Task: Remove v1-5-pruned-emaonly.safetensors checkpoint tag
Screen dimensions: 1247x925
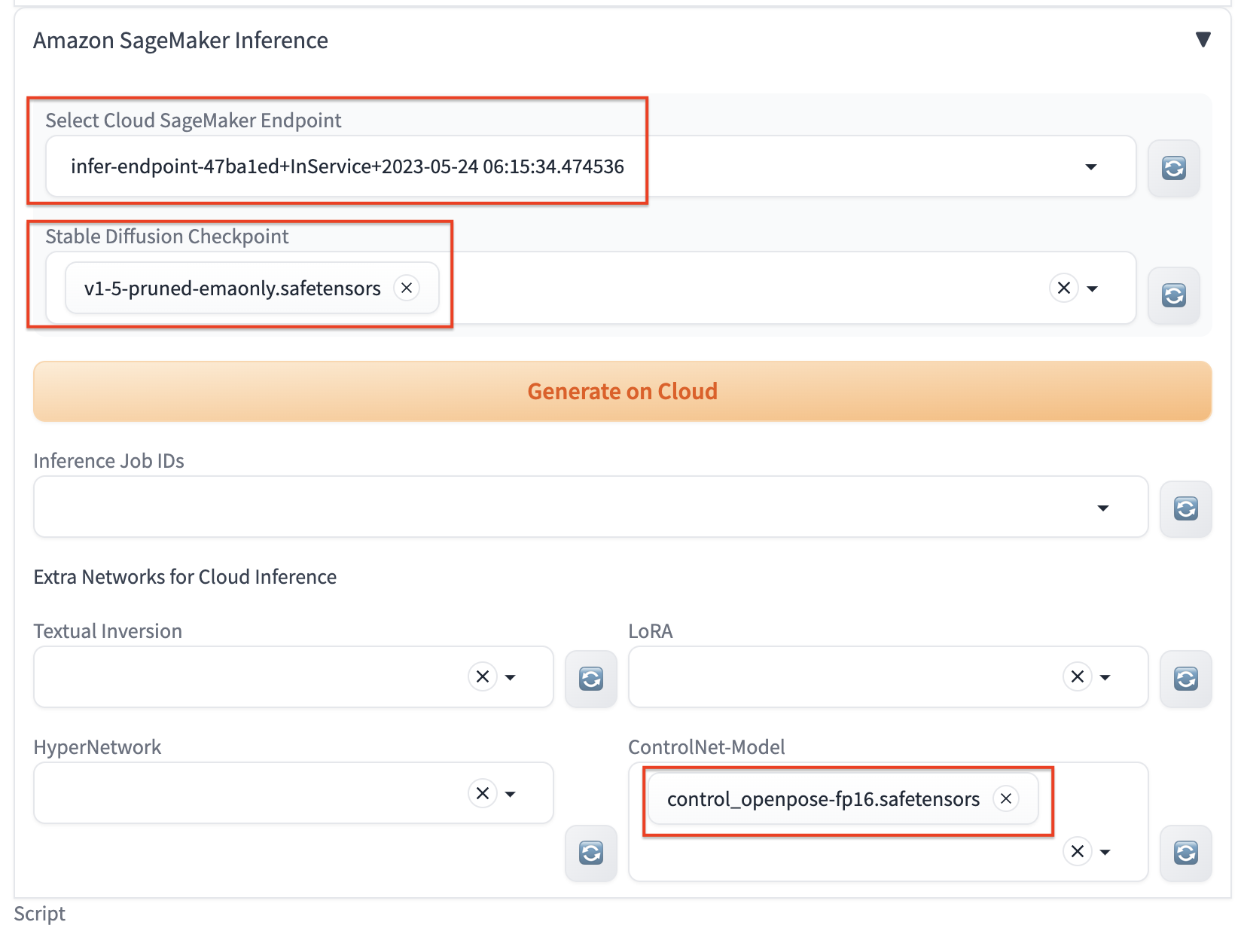Action: coord(407,288)
